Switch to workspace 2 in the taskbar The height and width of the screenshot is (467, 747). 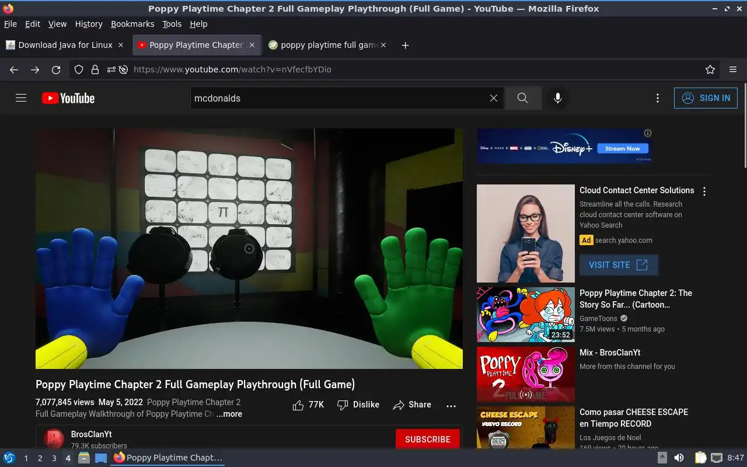(x=40, y=458)
